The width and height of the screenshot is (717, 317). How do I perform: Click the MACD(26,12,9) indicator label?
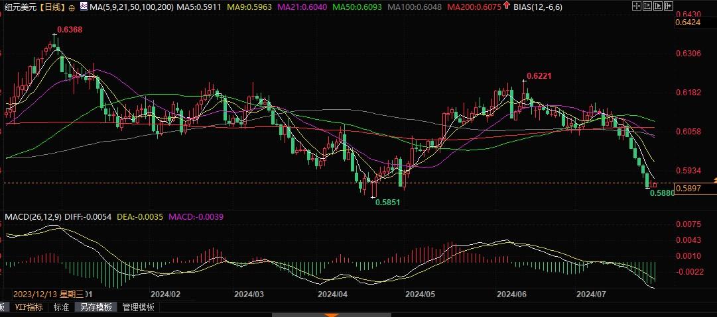click(33, 216)
